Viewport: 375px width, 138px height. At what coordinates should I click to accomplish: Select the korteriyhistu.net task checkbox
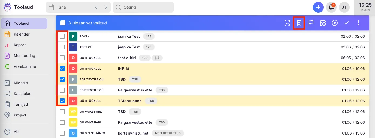(62, 133)
